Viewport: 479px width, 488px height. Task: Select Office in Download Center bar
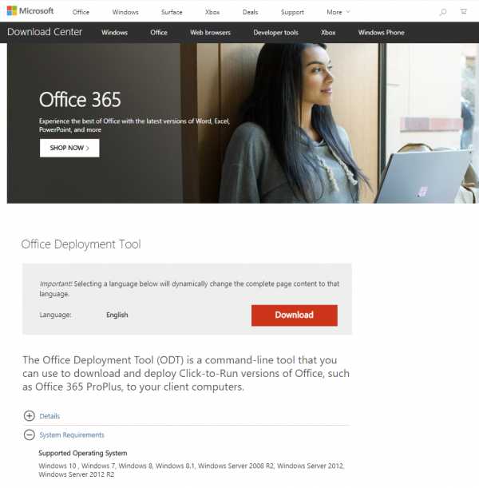point(159,33)
